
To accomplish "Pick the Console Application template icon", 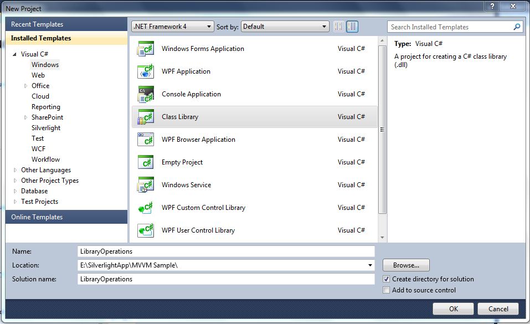I will [x=146, y=94].
